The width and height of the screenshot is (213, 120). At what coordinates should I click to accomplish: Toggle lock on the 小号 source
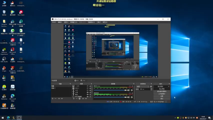(x=90, y=92)
